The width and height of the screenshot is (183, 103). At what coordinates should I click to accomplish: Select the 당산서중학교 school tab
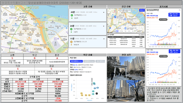click(x=76, y=61)
